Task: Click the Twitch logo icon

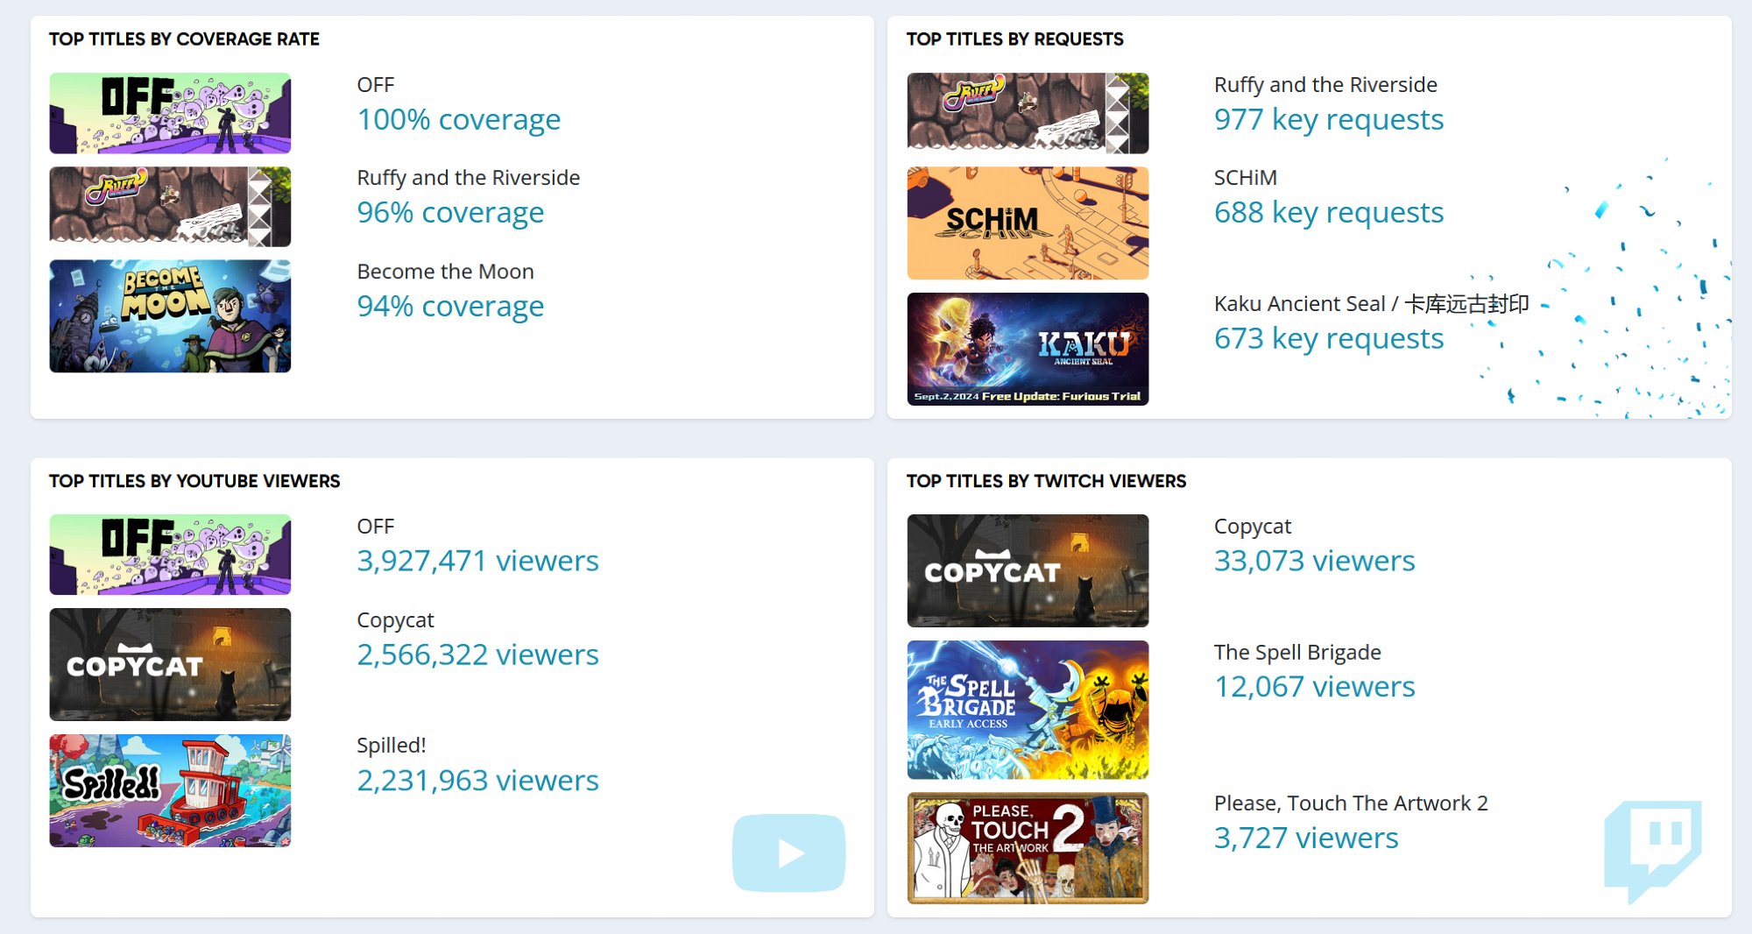Action: pos(1652,847)
